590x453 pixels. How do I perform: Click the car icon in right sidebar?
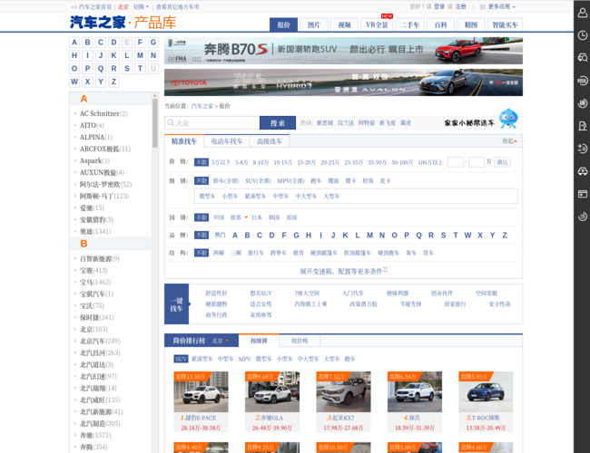point(583,171)
